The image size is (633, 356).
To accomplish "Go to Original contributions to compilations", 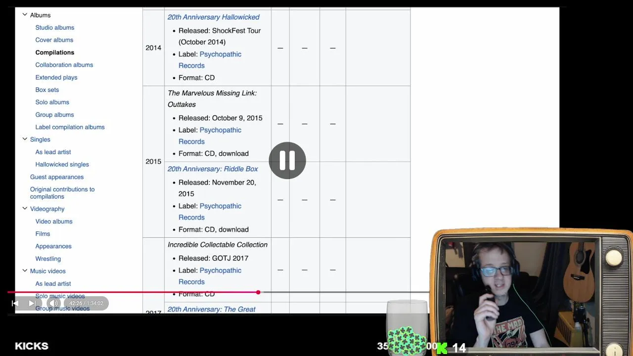I will tap(62, 193).
